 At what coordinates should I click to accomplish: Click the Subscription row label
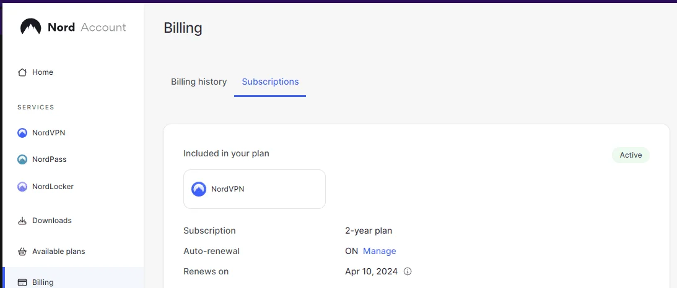tap(209, 231)
